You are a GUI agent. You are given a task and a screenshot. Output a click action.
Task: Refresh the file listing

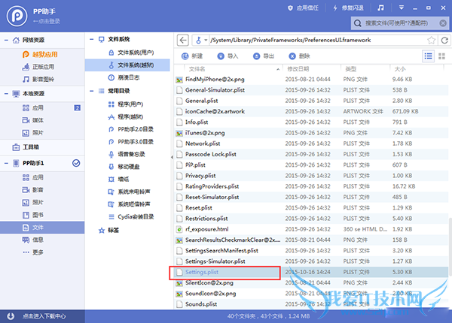444,40
